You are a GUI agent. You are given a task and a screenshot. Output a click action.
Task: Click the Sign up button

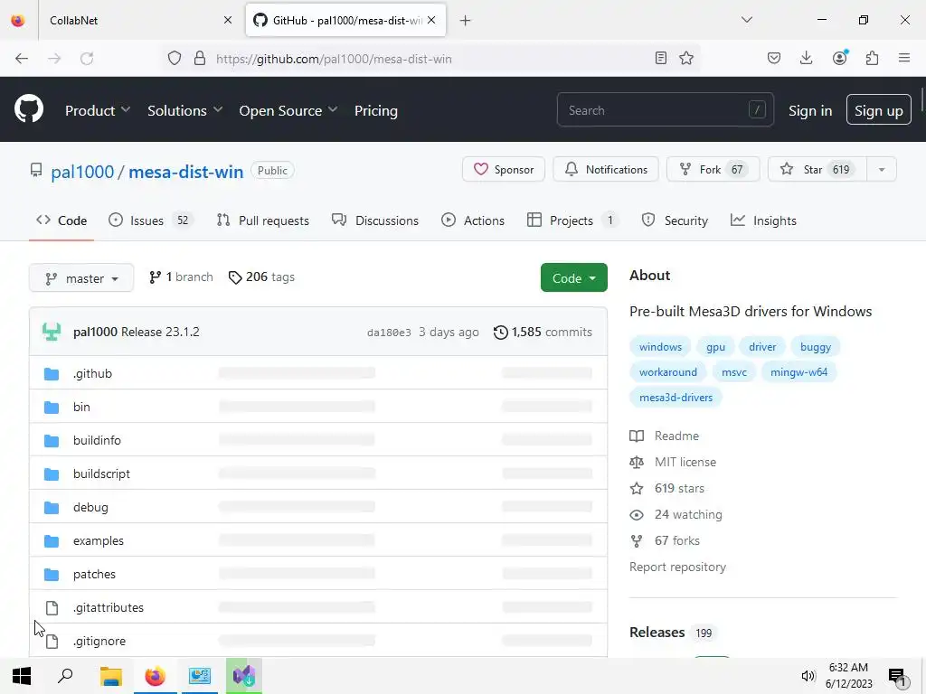pos(878,109)
